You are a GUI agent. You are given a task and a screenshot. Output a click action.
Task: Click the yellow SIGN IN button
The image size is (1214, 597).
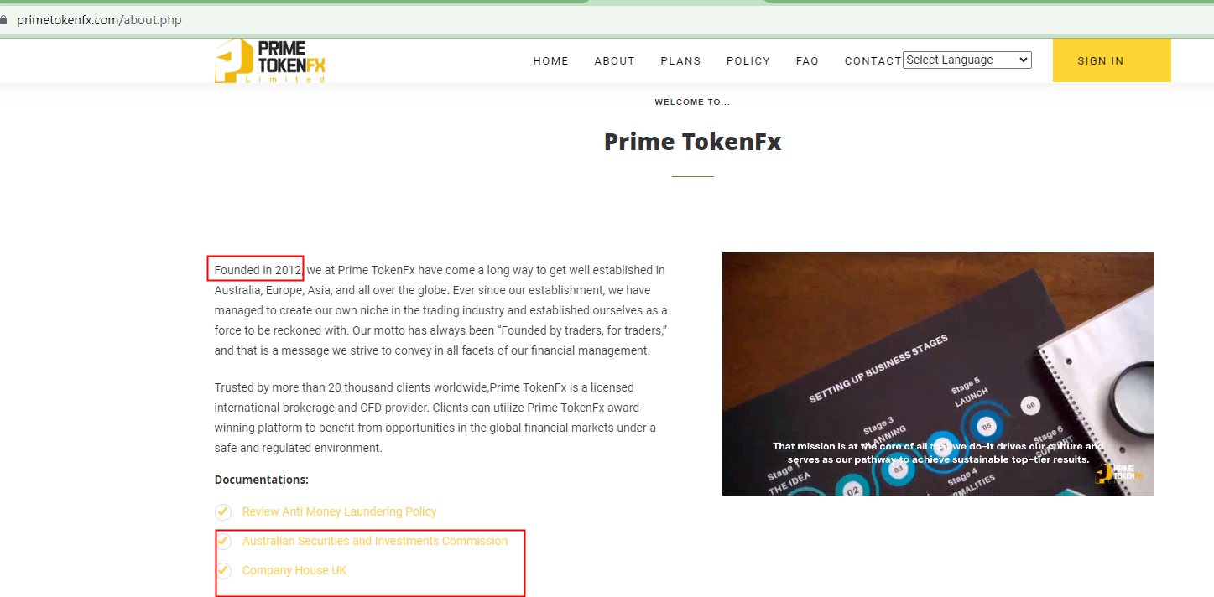tap(1112, 60)
